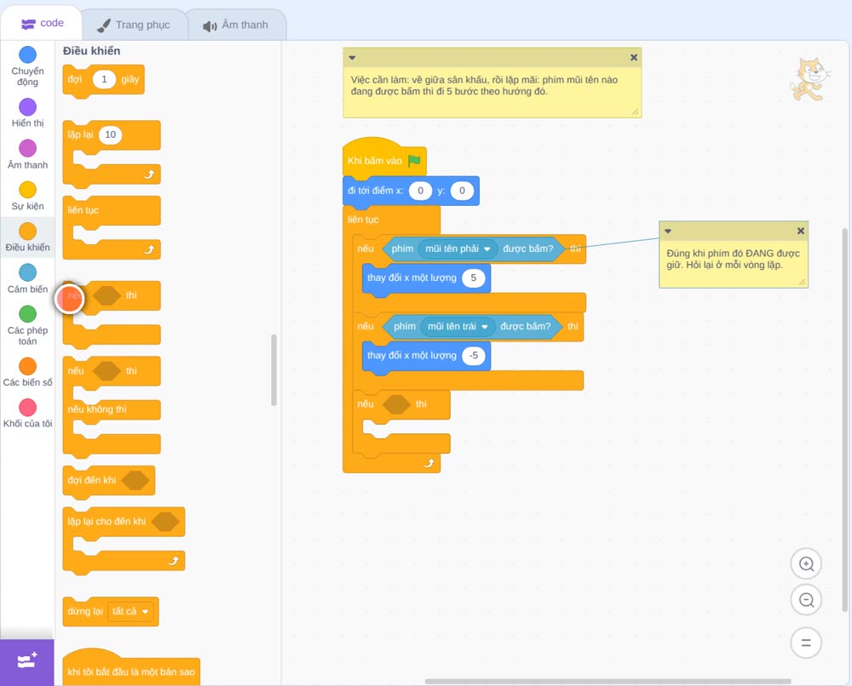Close the top workspace comment
This screenshot has height=686, width=852.
[634, 58]
